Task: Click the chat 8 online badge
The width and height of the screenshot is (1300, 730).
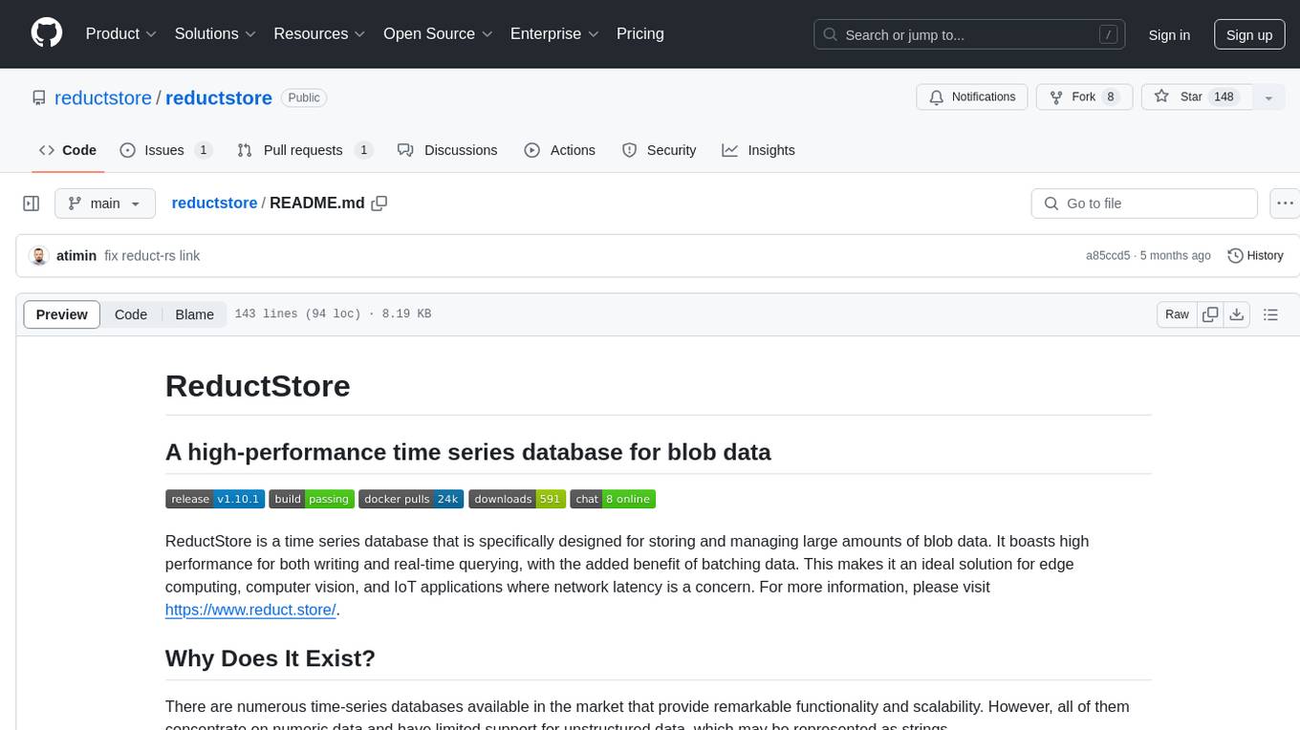Action: pyautogui.click(x=613, y=499)
